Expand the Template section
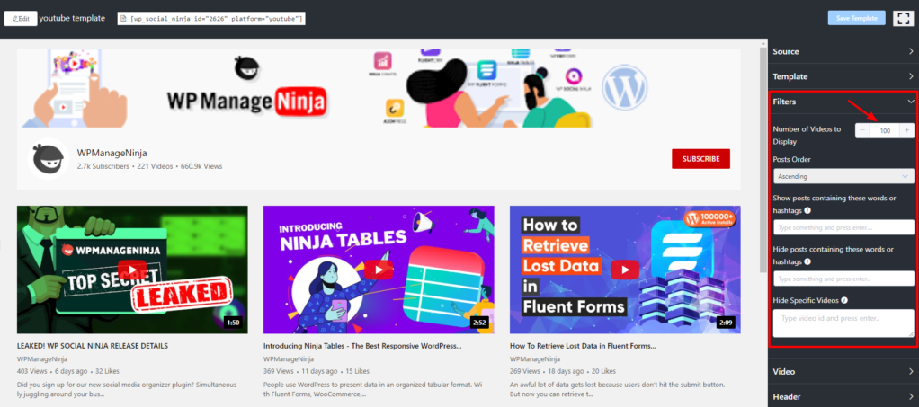 [843, 76]
